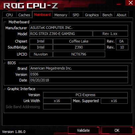Click the Link Width x16 field
Screen dimensions: 135x135
tap(57, 101)
